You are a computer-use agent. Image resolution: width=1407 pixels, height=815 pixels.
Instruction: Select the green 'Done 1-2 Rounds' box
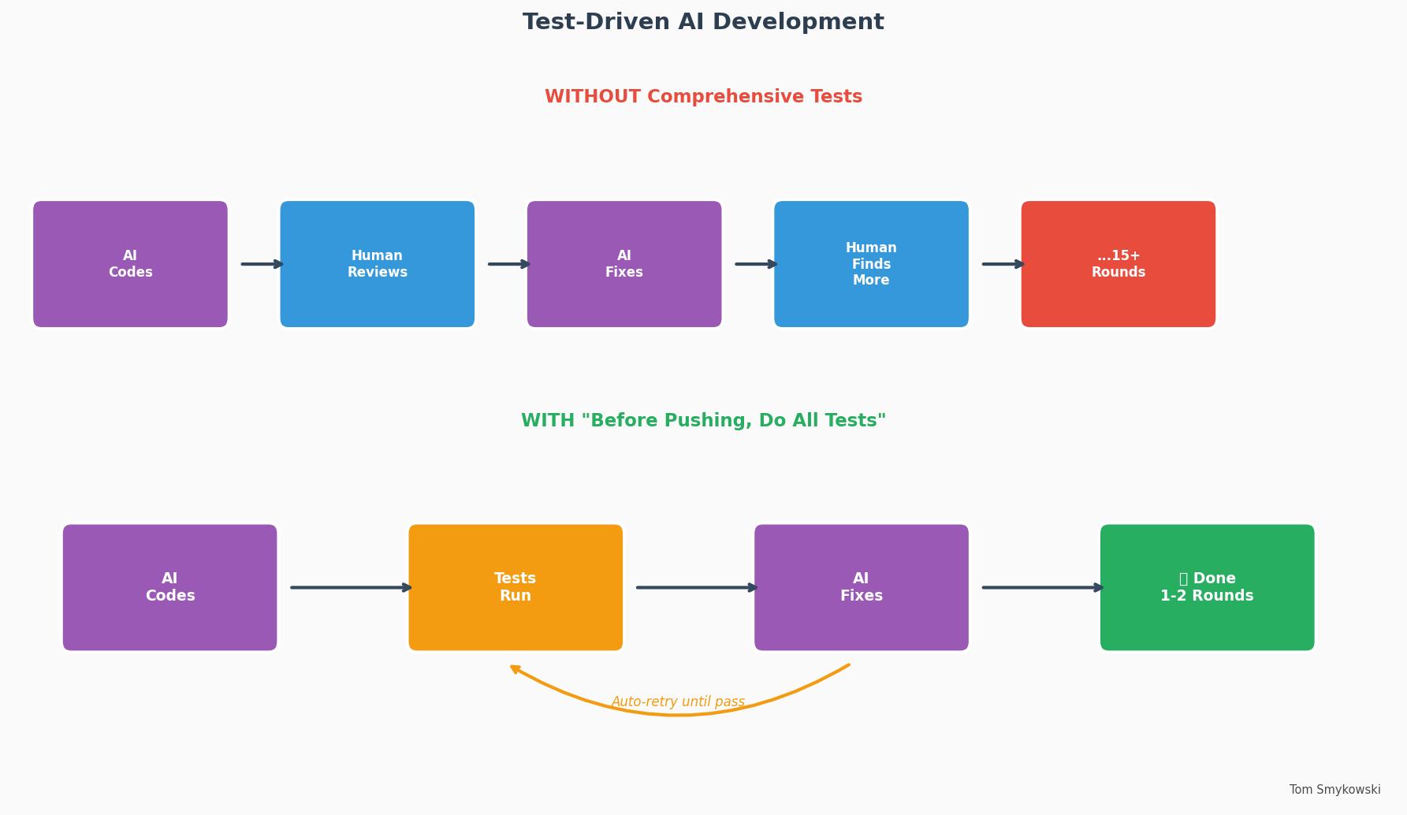tap(1207, 587)
